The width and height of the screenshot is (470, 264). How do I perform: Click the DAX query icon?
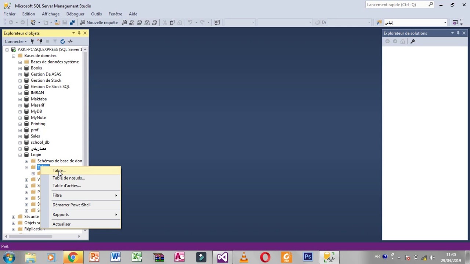[x=155, y=22]
